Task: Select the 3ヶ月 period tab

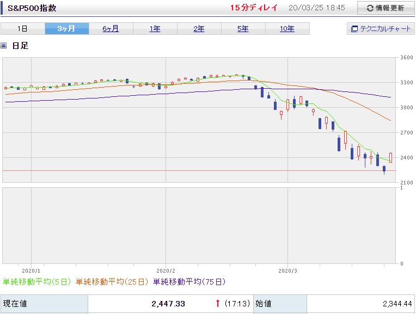Action: coord(67,29)
